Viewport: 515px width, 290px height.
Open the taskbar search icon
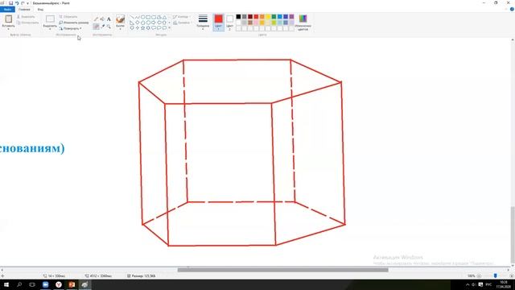[x=19, y=284]
